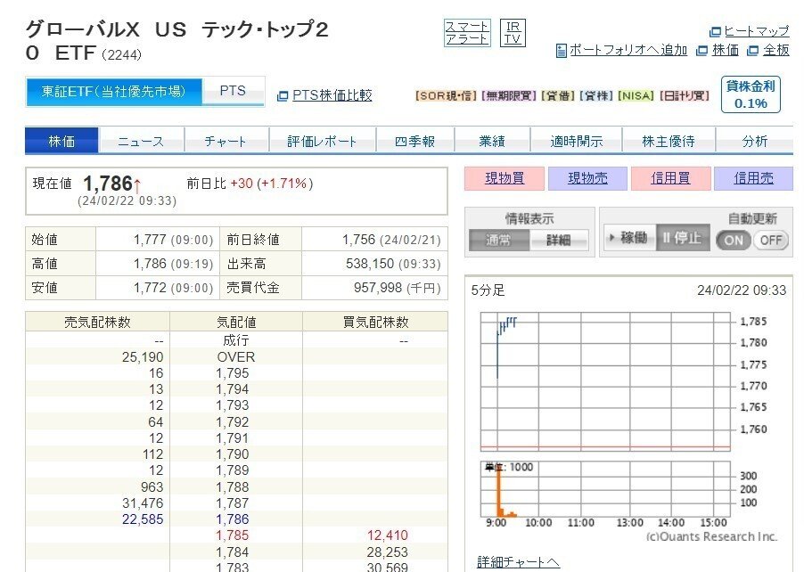Open the 適時開示 tab
This screenshot has width=804, height=572.
(x=577, y=141)
